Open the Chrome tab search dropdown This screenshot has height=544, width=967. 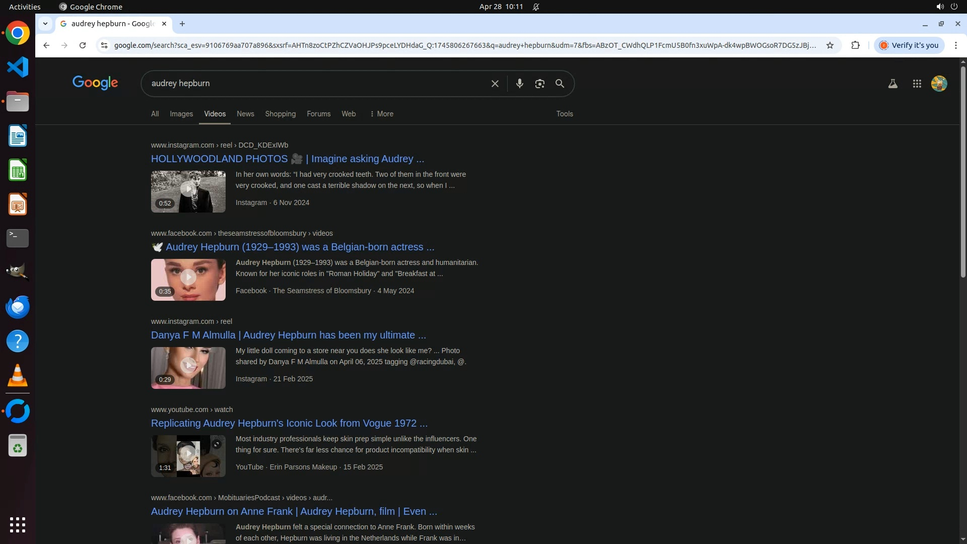click(45, 24)
